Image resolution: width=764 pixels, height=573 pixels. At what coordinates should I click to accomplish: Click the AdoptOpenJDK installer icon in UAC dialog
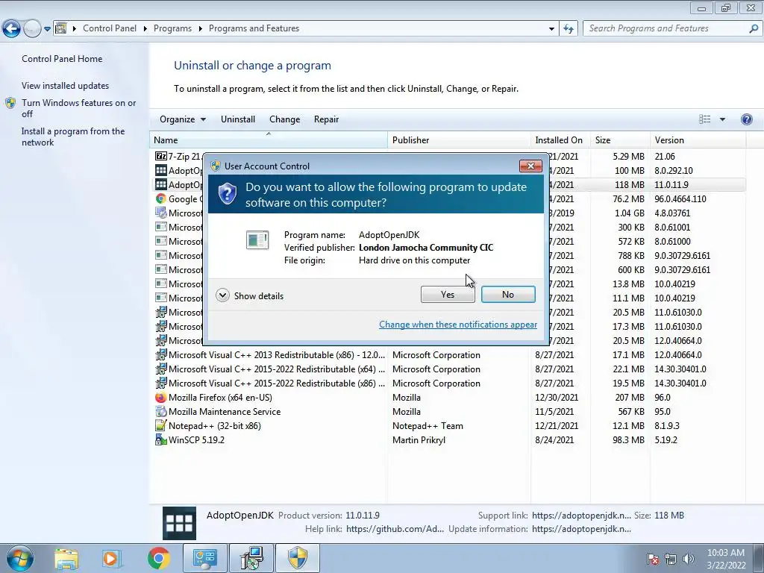[257, 239]
